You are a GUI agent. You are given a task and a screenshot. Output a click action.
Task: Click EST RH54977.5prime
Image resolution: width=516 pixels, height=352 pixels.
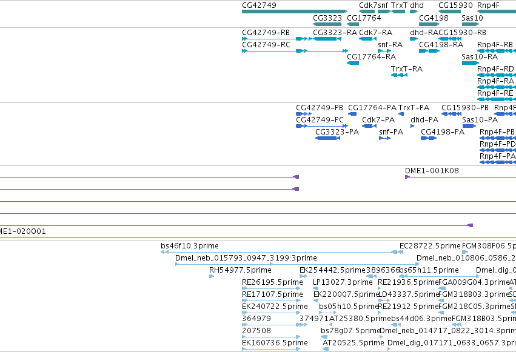tap(240, 270)
